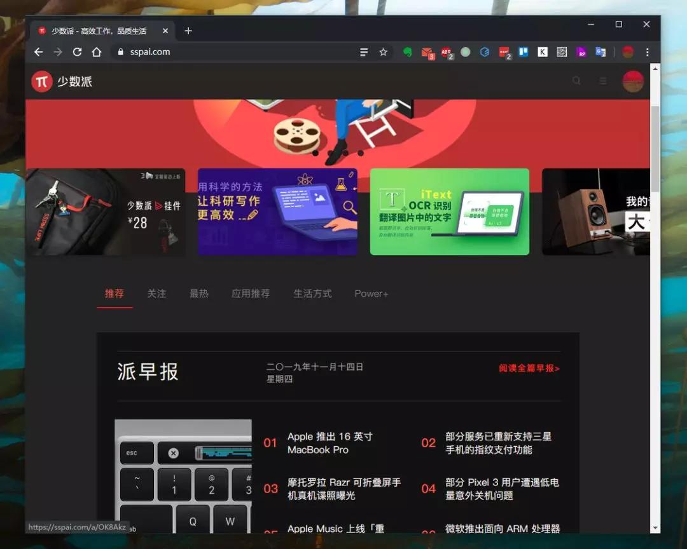Click the 阅读全篇早报 link
The height and width of the screenshot is (549, 687).
click(529, 368)
